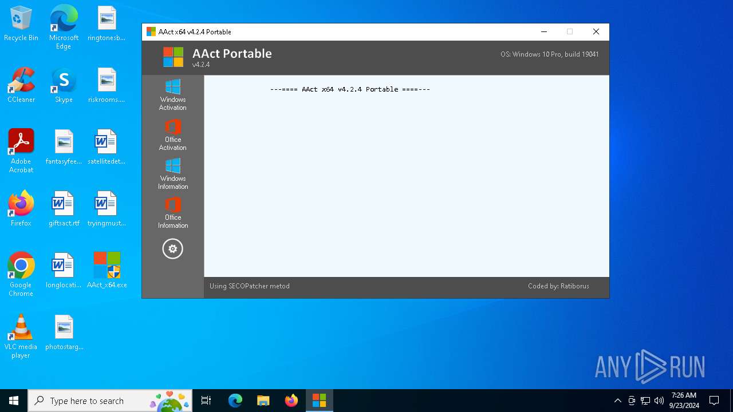Image resolution: width=733 pixels, height=412 pixels.
Task: Click the 'AAct x64 v4.2.4 Portable' log line
Action: [x=350, y=89]
